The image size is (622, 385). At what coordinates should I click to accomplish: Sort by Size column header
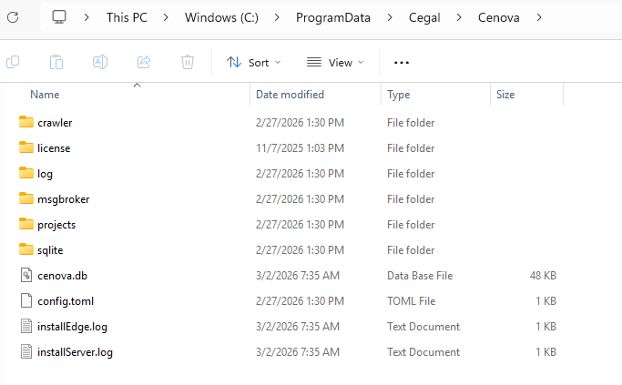[505, 95]
